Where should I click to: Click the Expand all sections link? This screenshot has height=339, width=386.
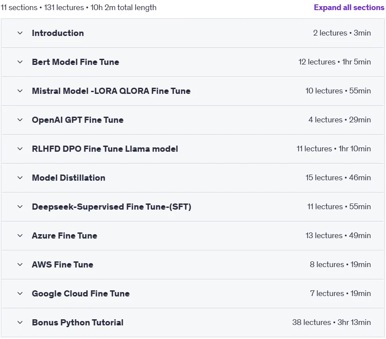pos(349,7)
